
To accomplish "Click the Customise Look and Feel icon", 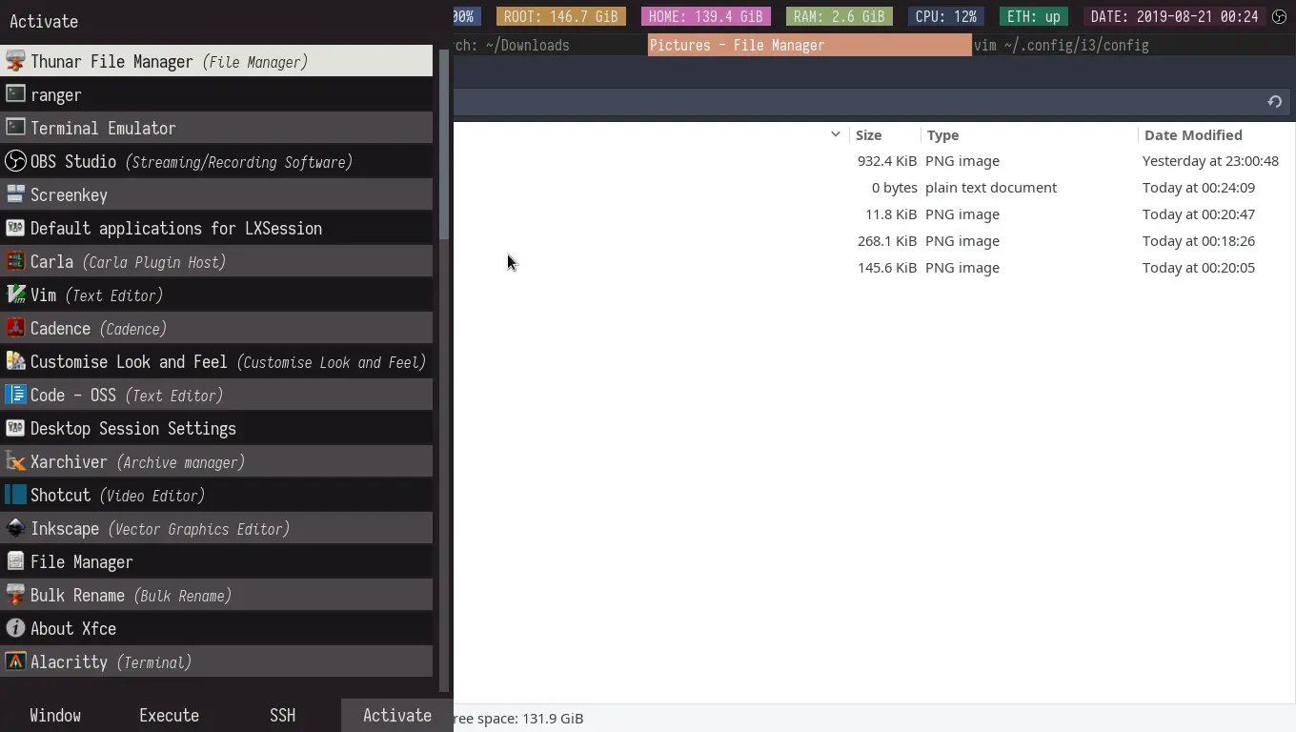I will click(x=15, y=361).
